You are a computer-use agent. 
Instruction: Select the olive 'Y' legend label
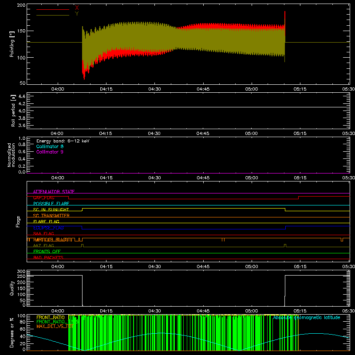tap(77, 14)
